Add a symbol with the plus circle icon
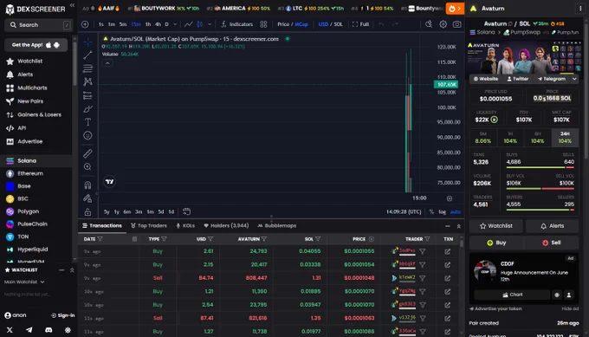This screenshot has height=337, width=589. (x=85, y=24)
